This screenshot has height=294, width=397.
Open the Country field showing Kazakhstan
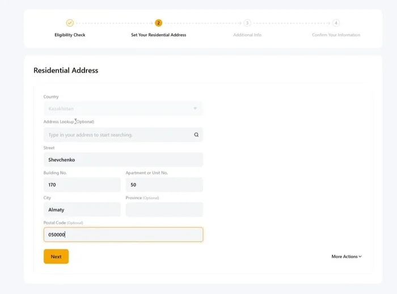pyautogui.click(x=119, y=108)
